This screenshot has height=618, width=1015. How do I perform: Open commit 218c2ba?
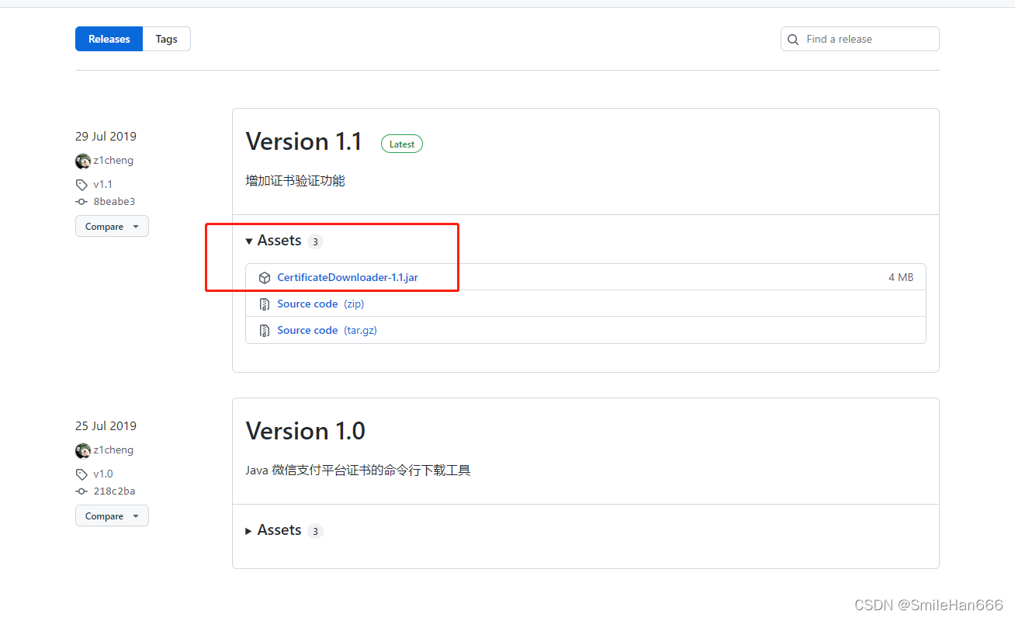coord(114,491)
